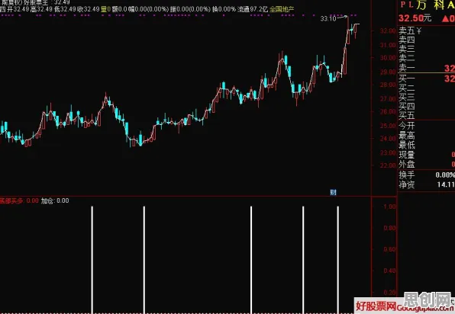Viewport: 455px width, 314px height.
Task: Click the 高32.49 high value in header
Action: 41,9
